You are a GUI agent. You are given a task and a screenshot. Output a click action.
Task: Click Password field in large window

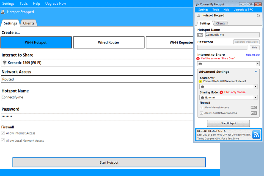97,117
